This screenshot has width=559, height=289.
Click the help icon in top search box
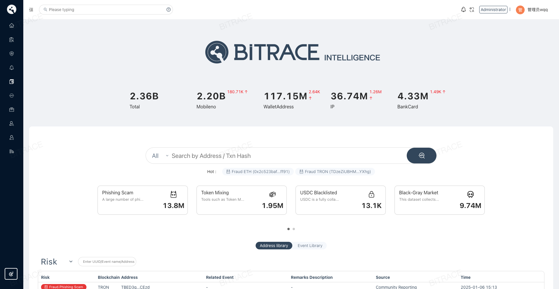click(x=169, y=10)
